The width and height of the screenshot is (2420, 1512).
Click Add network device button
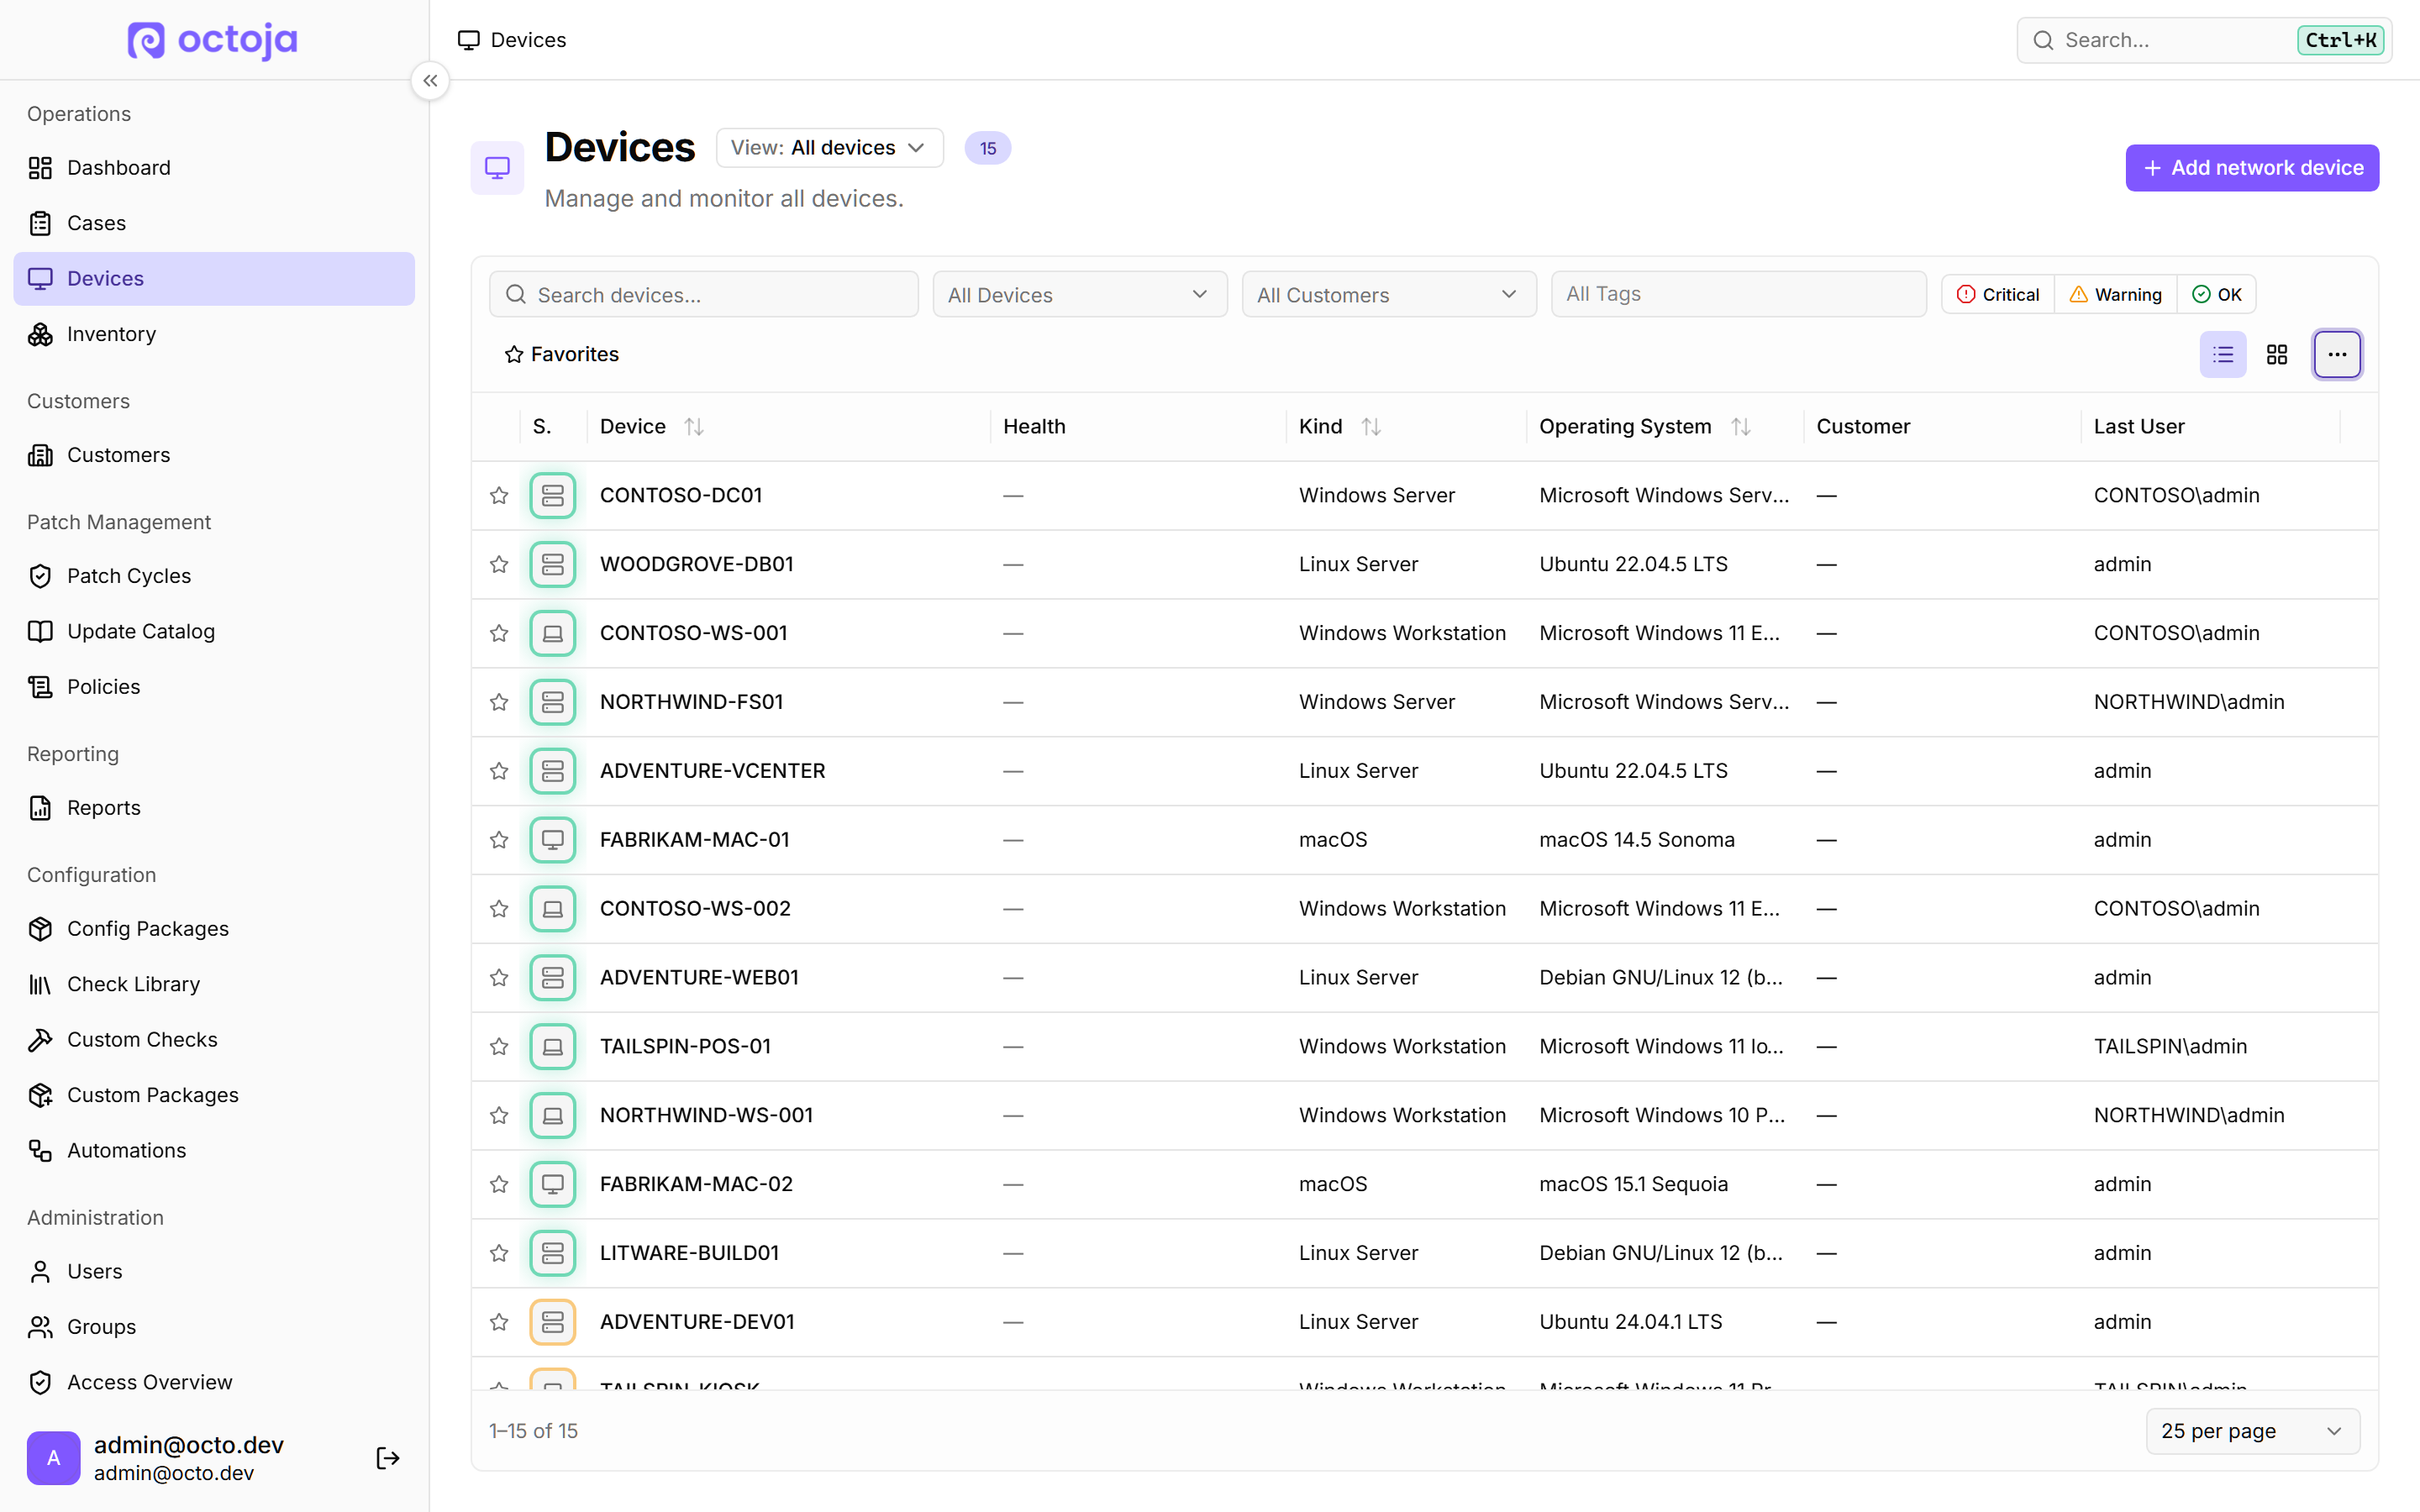[x=2252, y=168]
